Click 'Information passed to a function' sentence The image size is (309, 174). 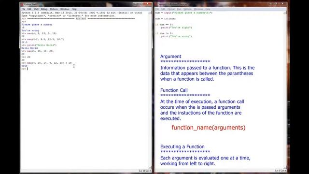[x=207, y=73]
